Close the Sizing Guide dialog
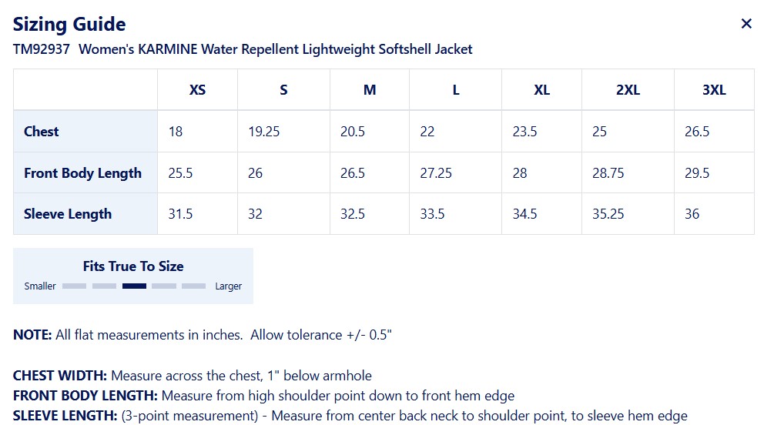This screenshot has height=425, width=764. [x=746, y=24]
